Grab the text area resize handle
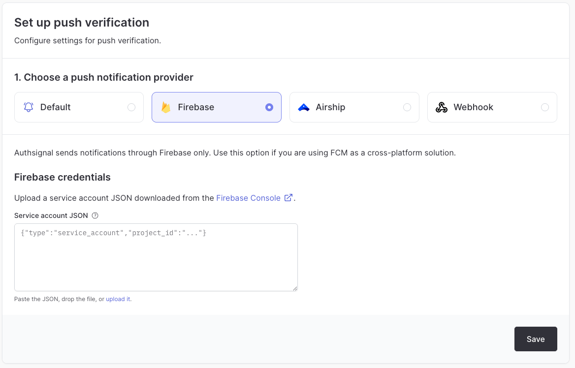 pos(295,288)
